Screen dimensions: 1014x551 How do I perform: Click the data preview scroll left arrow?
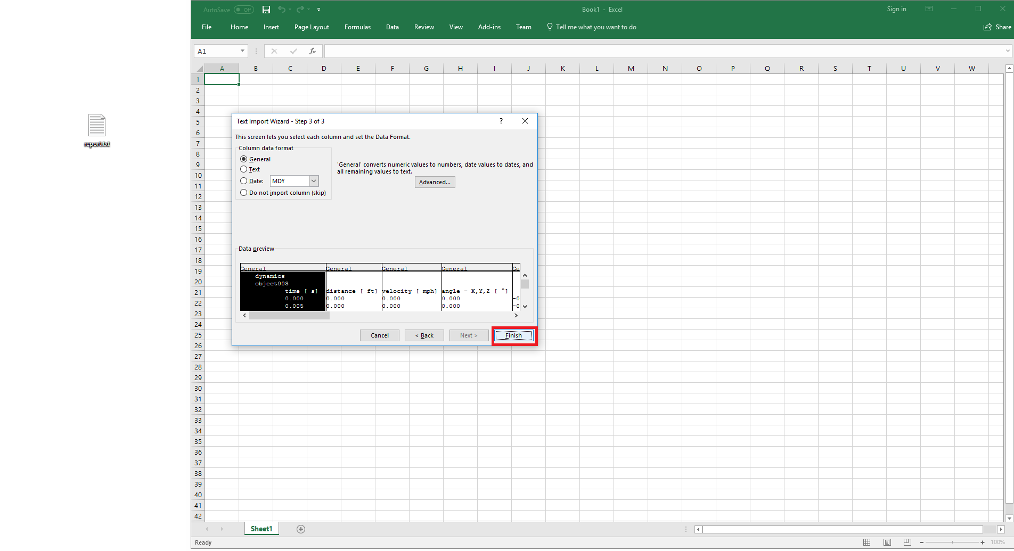(244, 315)
